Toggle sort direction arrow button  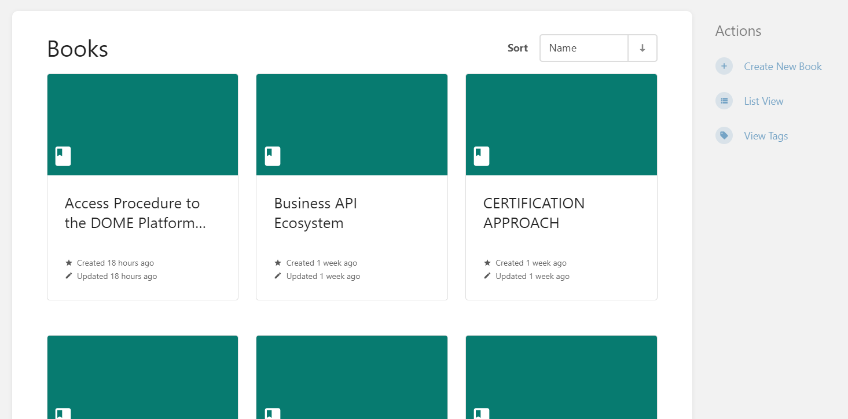click(x=643, y=48)
